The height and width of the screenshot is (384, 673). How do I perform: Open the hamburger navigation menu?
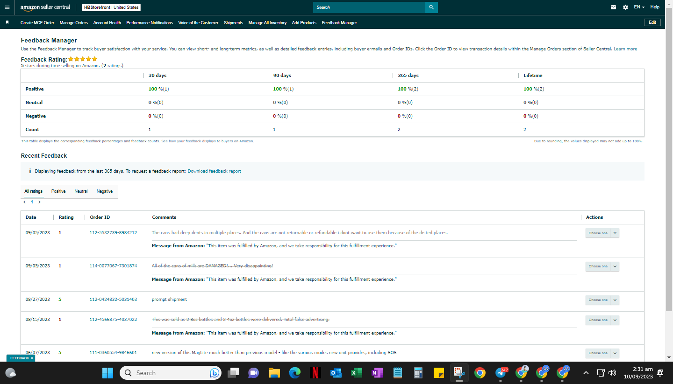coord(7,7)
